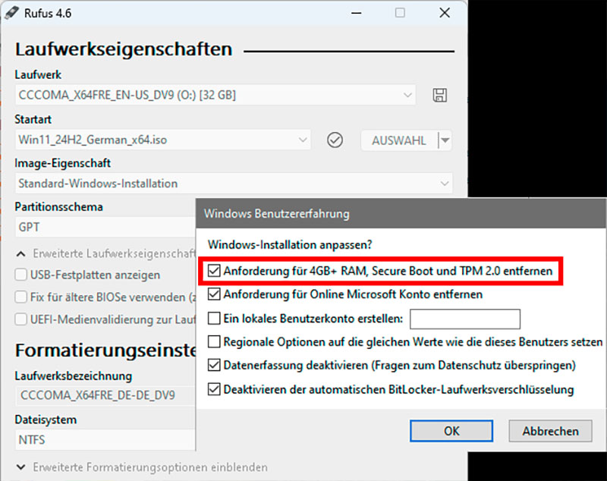Screen dimensions: 607x481
Task: Open the AUSWAHL split-button dropdown arrow
Action: coord(446,140)
